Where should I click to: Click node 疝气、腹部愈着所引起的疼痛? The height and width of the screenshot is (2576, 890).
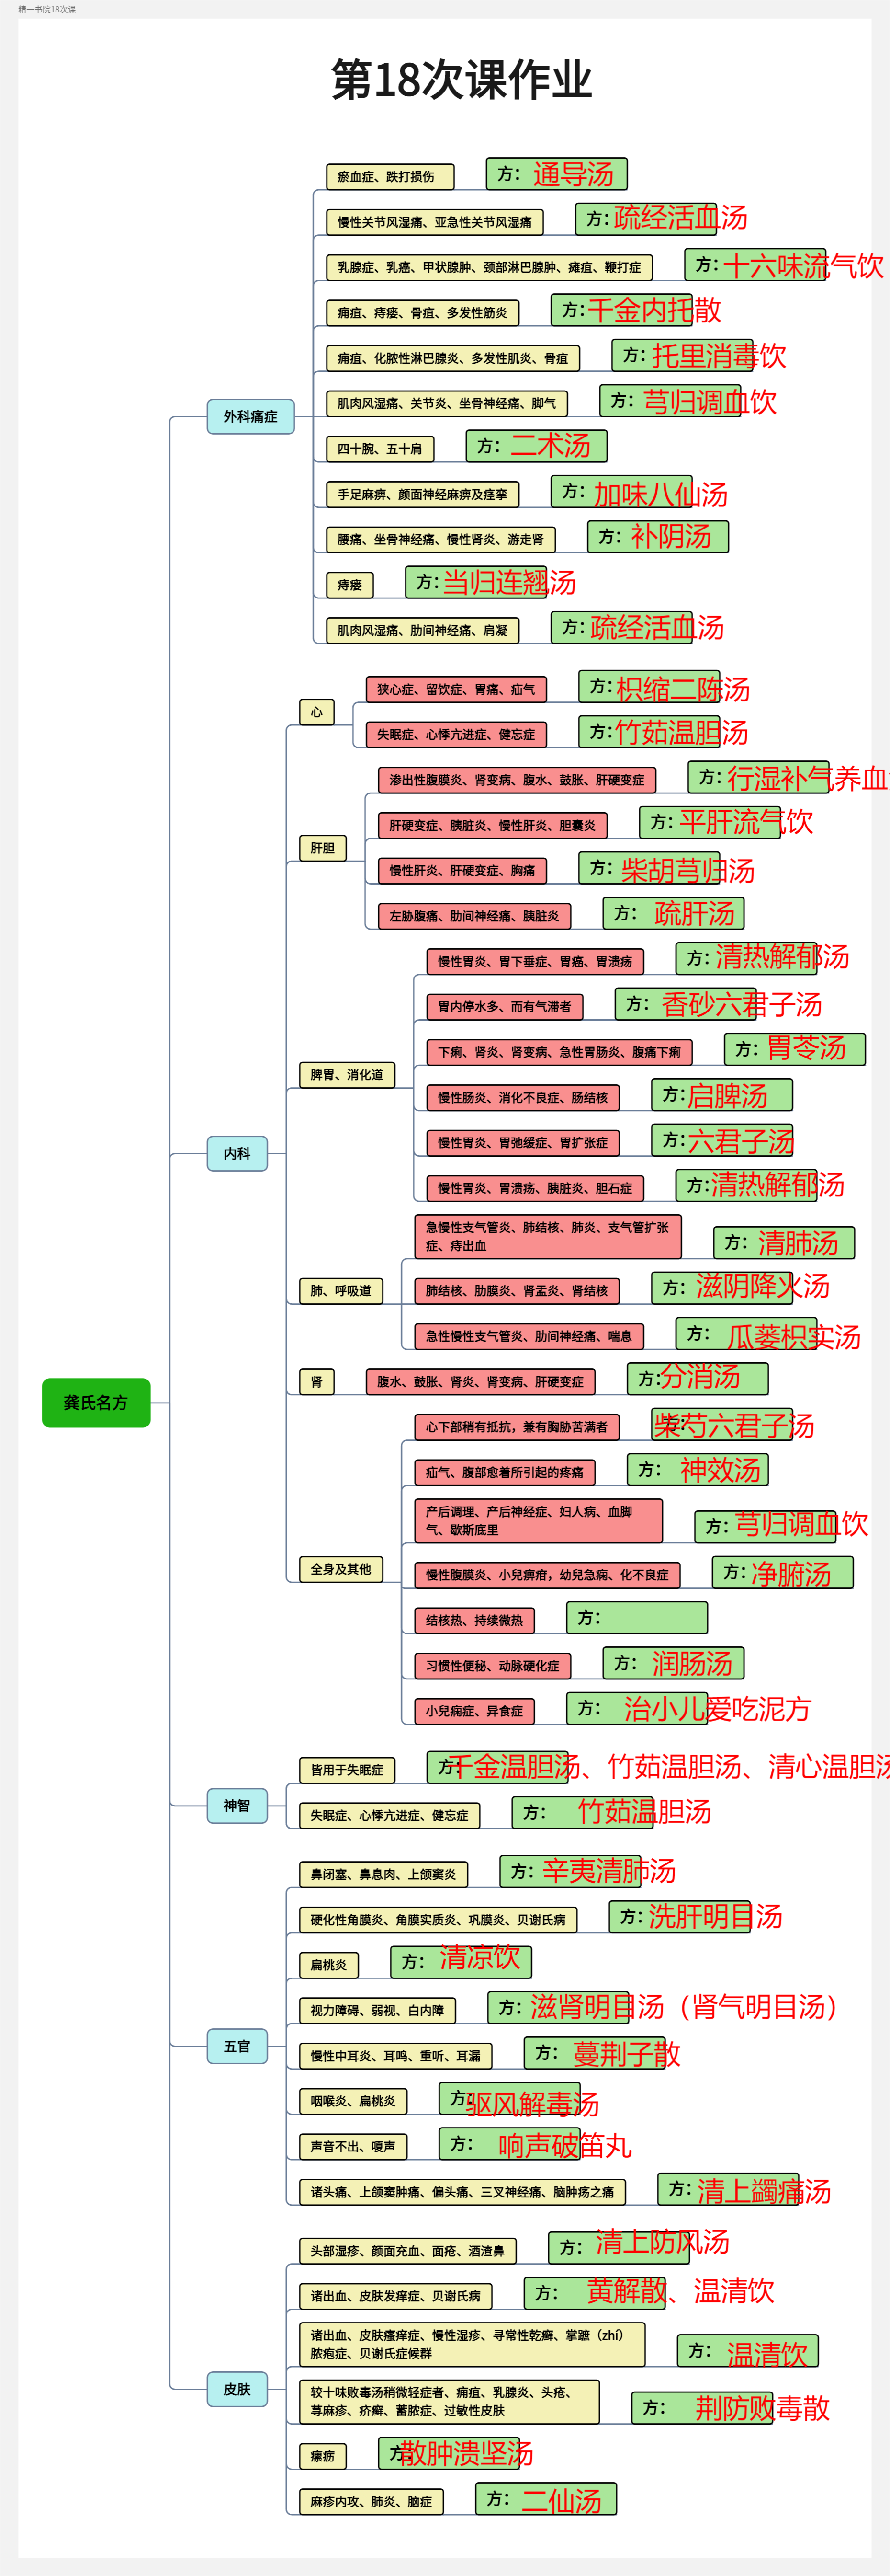coord(505,1473)
